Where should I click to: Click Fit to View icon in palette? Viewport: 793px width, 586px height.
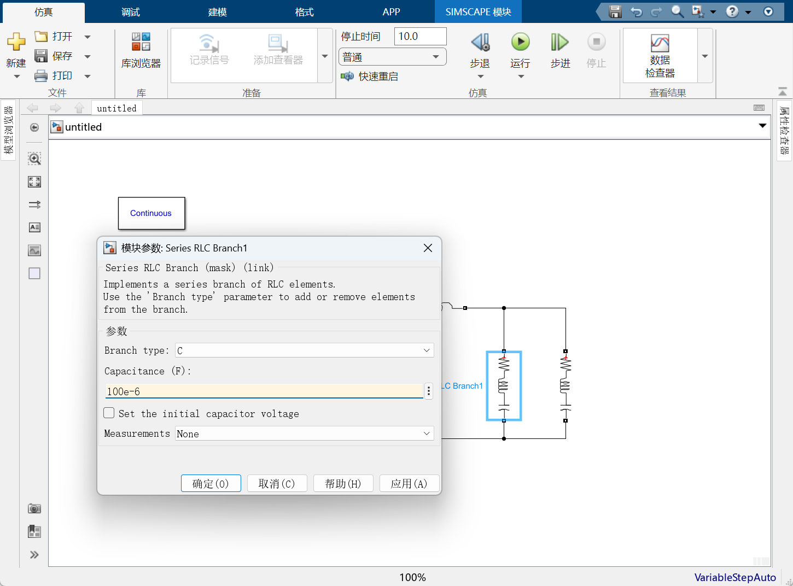point(34,181)
